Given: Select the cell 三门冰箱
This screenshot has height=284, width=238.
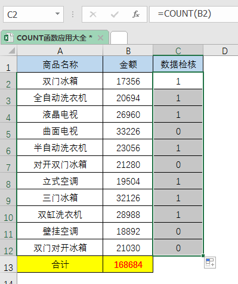Looking at the screenshot, I should pos(60,198).
